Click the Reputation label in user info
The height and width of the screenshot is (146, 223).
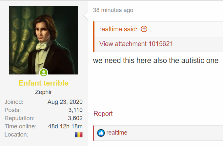pyautogui.click(x=19, y=118)
